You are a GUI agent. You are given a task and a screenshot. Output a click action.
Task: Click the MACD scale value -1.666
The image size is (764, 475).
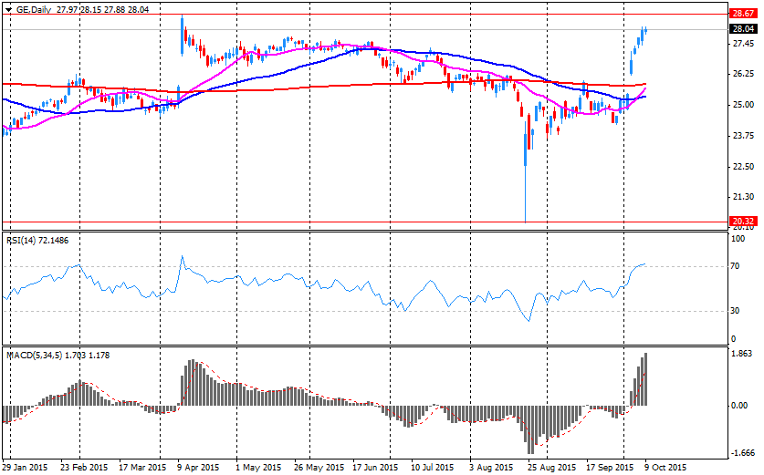[x=742, y=453]
